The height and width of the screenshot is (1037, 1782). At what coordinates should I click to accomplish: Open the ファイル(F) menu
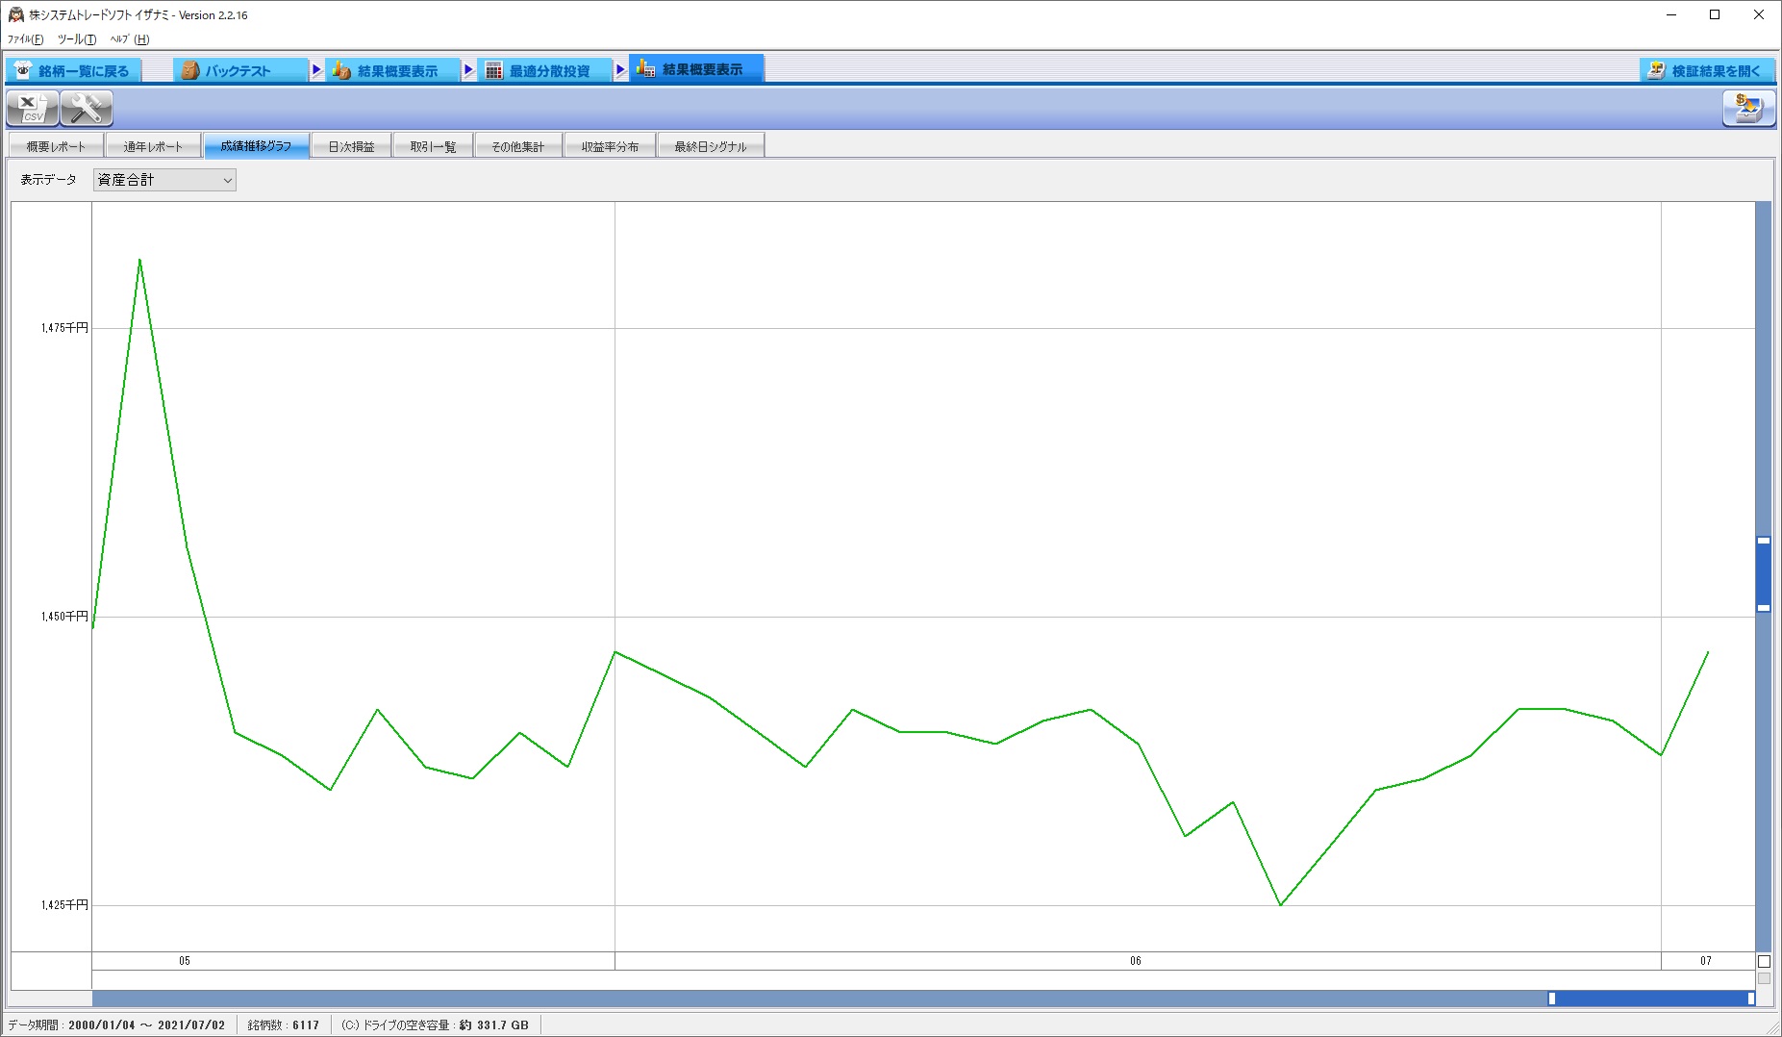(x=25, y=39)
